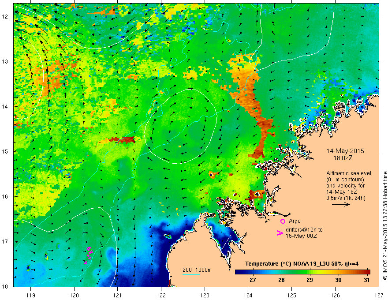
Task: Click the temperature color bar
Action: pos(302,272)
